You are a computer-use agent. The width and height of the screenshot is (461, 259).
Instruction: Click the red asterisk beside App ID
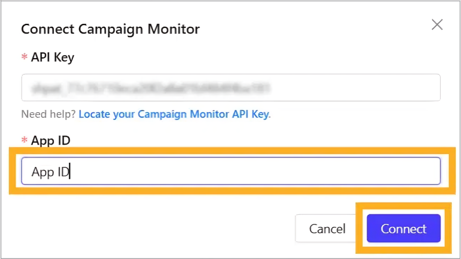coord(25,141)
